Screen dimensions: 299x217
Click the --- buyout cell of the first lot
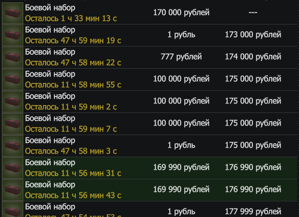pyautogui.click(x=253, y=13)
